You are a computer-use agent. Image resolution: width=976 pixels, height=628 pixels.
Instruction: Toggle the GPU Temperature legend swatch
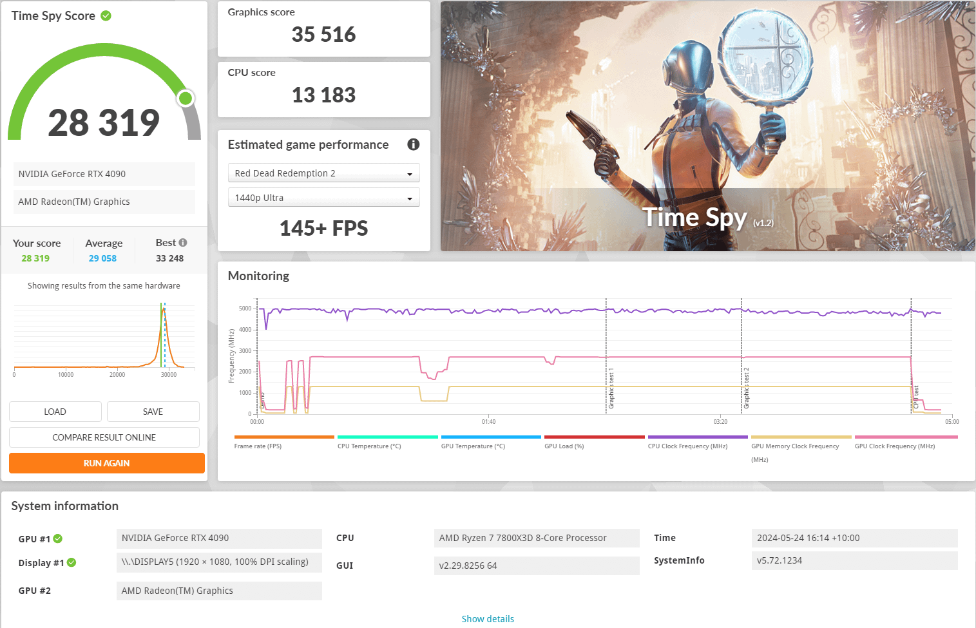491,437
